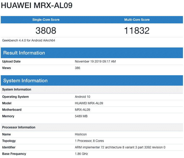184x158 pixels.
Task: Select the Android 10 value
Action: [83, 97]
